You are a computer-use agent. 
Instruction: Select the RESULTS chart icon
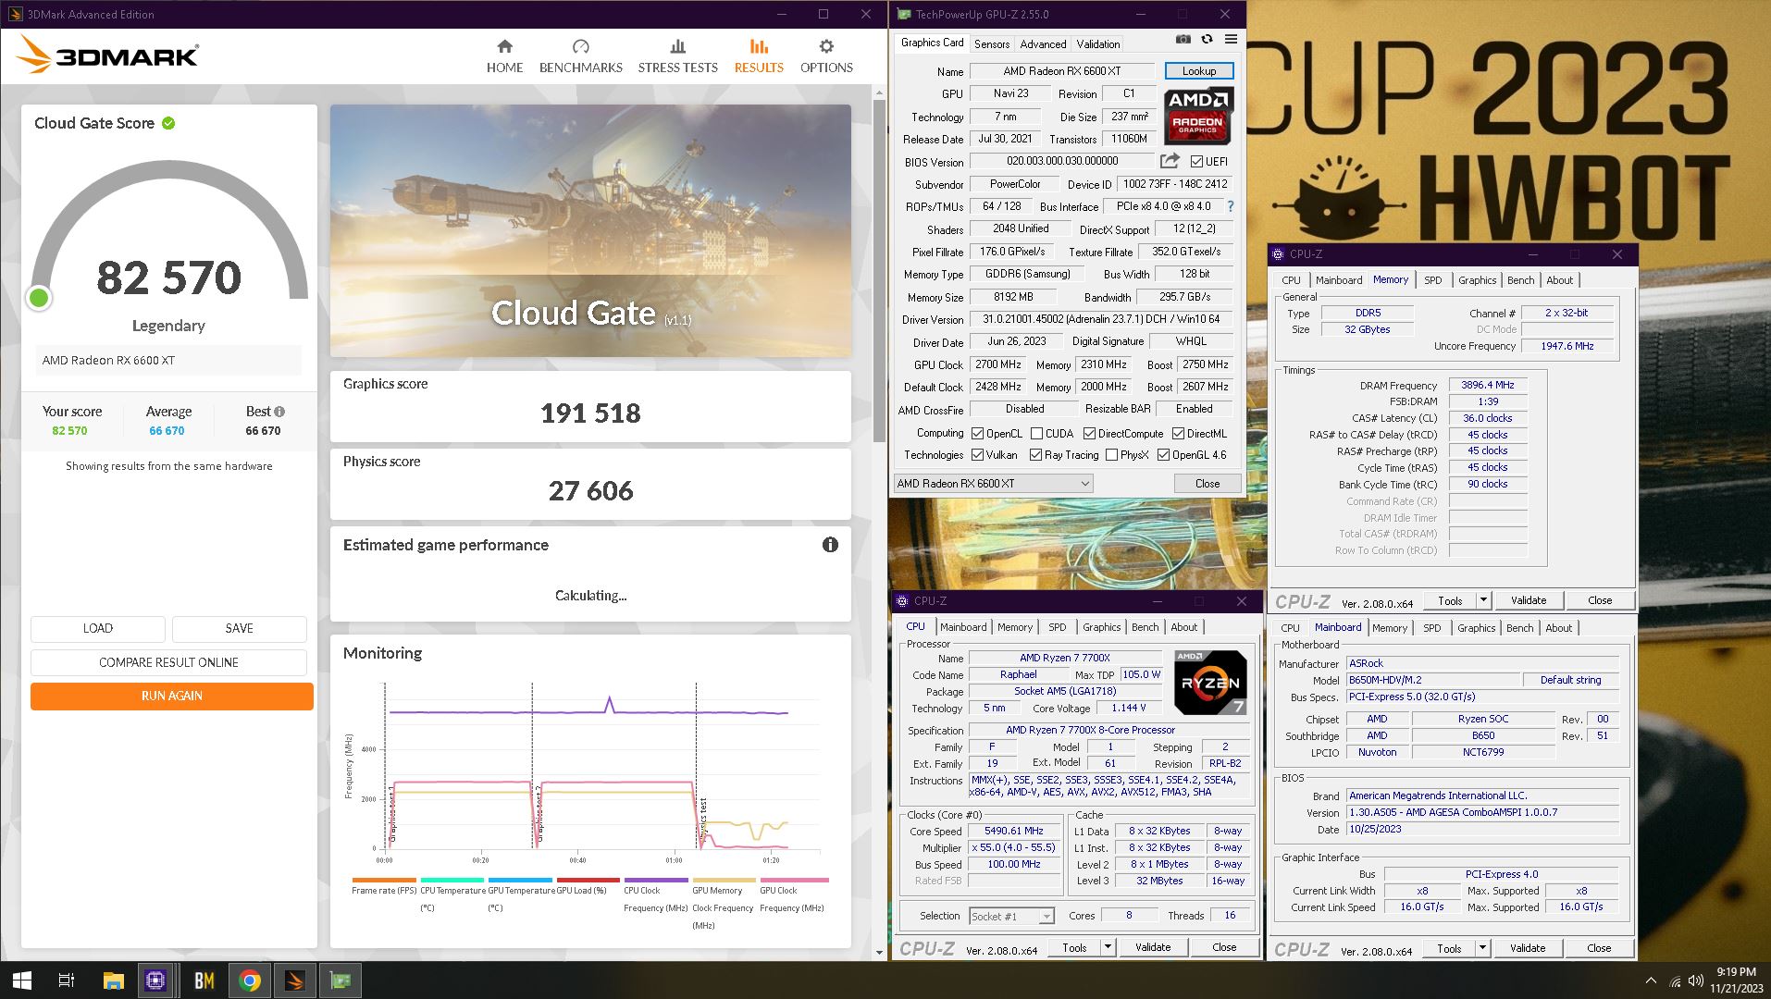tap(759, 46)
